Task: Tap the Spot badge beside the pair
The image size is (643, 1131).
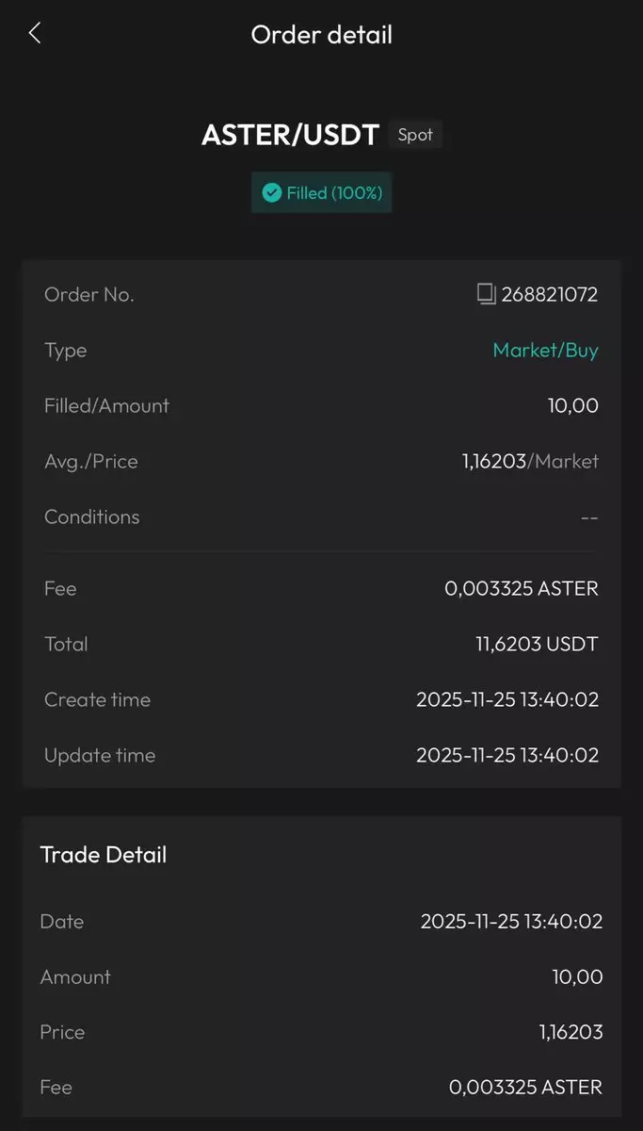Action: click(415, 135)
